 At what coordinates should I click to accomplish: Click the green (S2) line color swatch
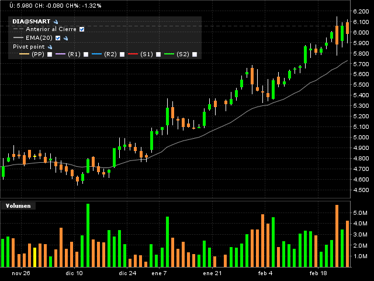click(x=169, y=54)
